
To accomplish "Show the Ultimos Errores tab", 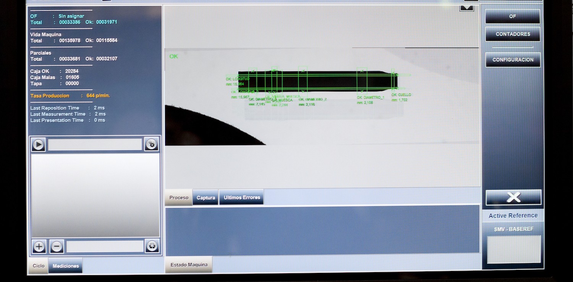I will pyautogui.click(x=241, y=198).
